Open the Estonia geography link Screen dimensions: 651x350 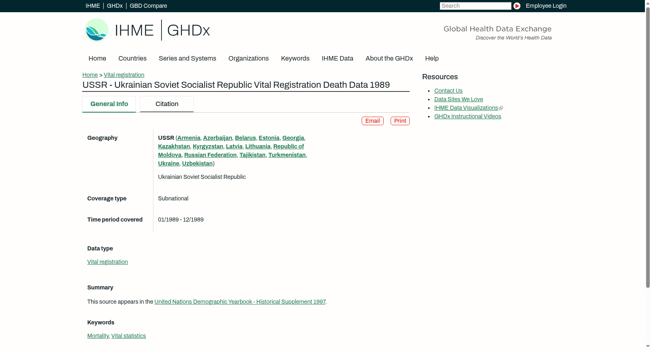tap(269, 138)
